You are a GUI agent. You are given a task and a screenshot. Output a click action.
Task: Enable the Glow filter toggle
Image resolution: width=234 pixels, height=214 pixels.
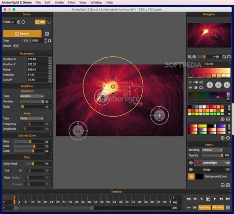7,177
